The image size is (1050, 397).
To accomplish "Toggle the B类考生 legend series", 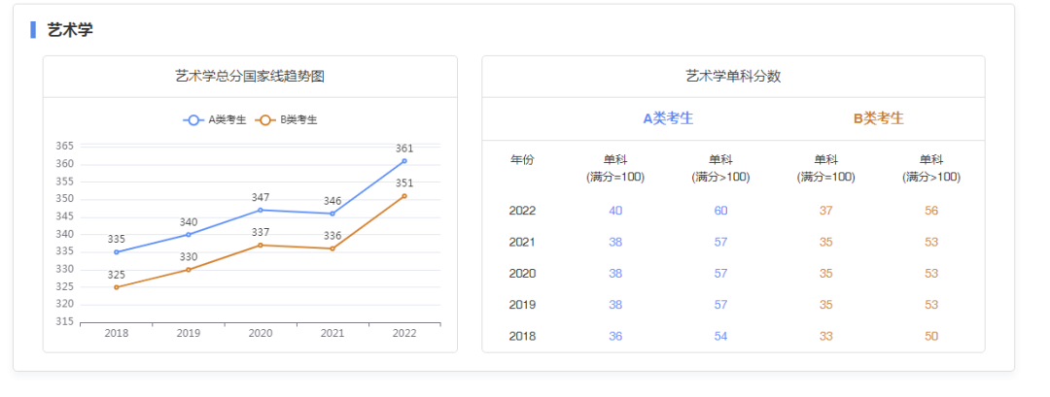I will pos(287,120).
